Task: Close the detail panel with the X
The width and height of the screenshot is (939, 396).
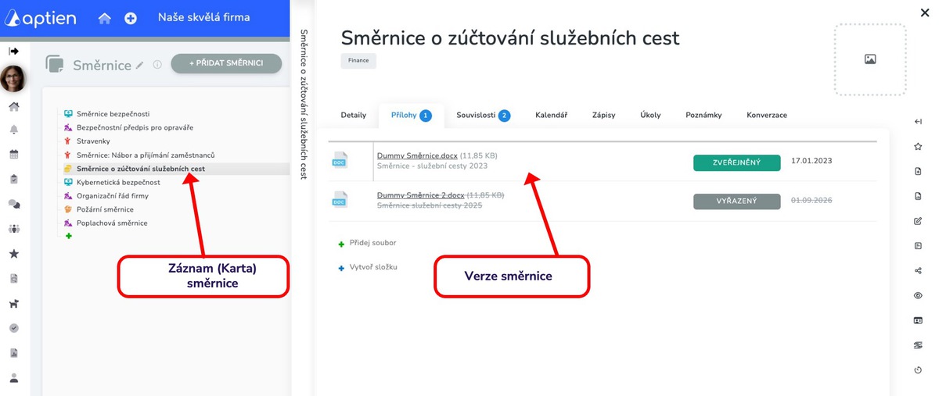Action: tap(925, 12)
